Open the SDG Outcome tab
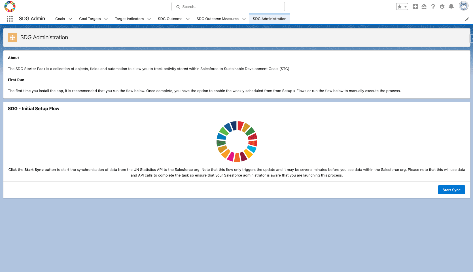 (170, 19)
